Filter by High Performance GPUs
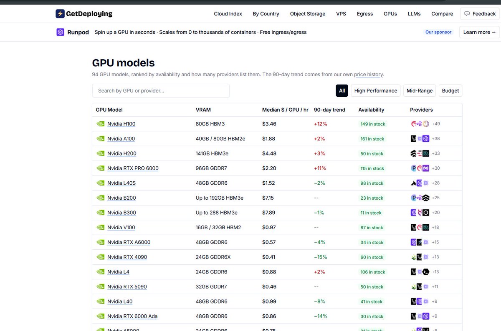 pyautogui.click(x=376, y=90)
